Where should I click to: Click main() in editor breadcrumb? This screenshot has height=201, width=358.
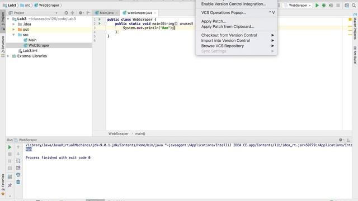pos(140,134)
